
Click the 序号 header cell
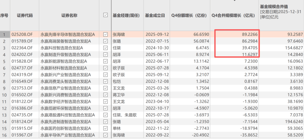(x=4, y=15)
